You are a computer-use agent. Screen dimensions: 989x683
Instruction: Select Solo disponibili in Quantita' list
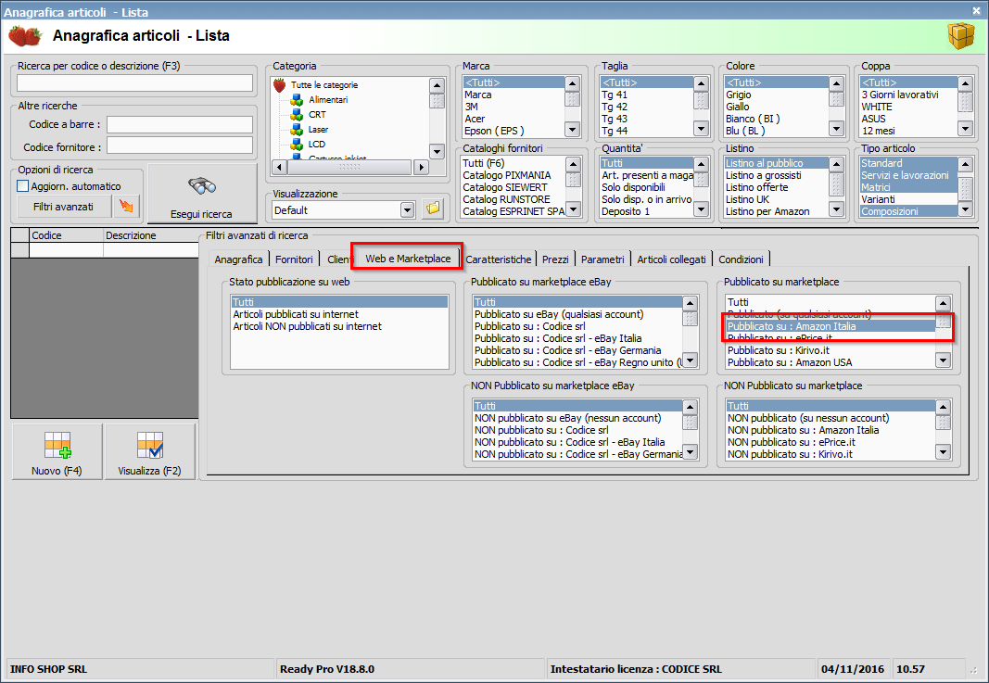tap(646, 187)
